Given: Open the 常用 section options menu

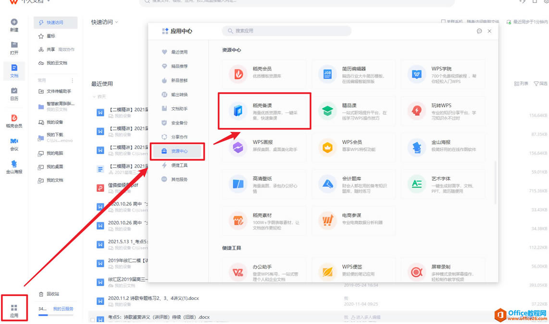Looking at the screenshot, I should click(x=73, y=81).
